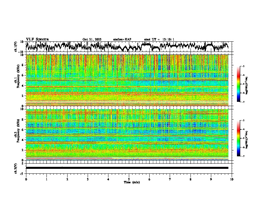This screenshot has width=261, height=201.
Task: Select the ch.2 PSD colorbar
Action: click(238, 138)
